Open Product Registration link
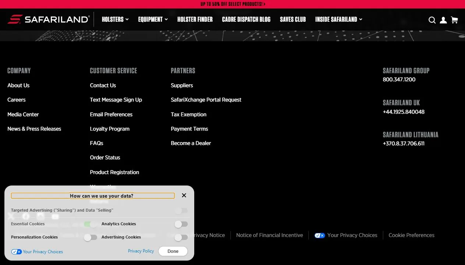This screenshot has height=265, width=465. tap(114, 172)
